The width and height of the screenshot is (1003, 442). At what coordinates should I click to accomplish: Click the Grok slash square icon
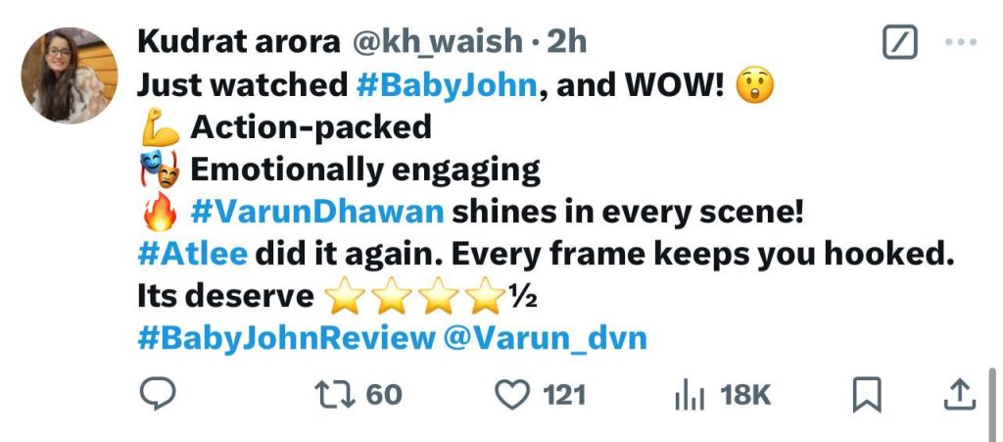[900, 42]
